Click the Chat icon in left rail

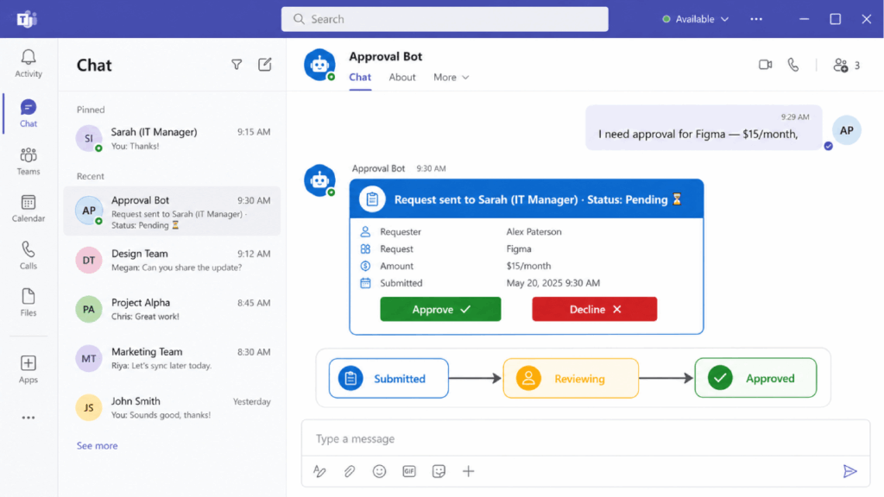pyautogui.click(x=28, y=113)
